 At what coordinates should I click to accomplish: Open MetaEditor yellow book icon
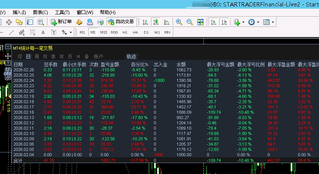point(79,22)
